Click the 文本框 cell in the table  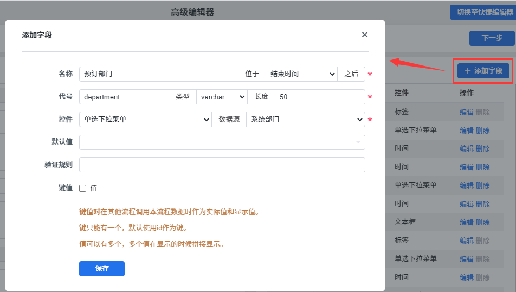pos(405,222)
